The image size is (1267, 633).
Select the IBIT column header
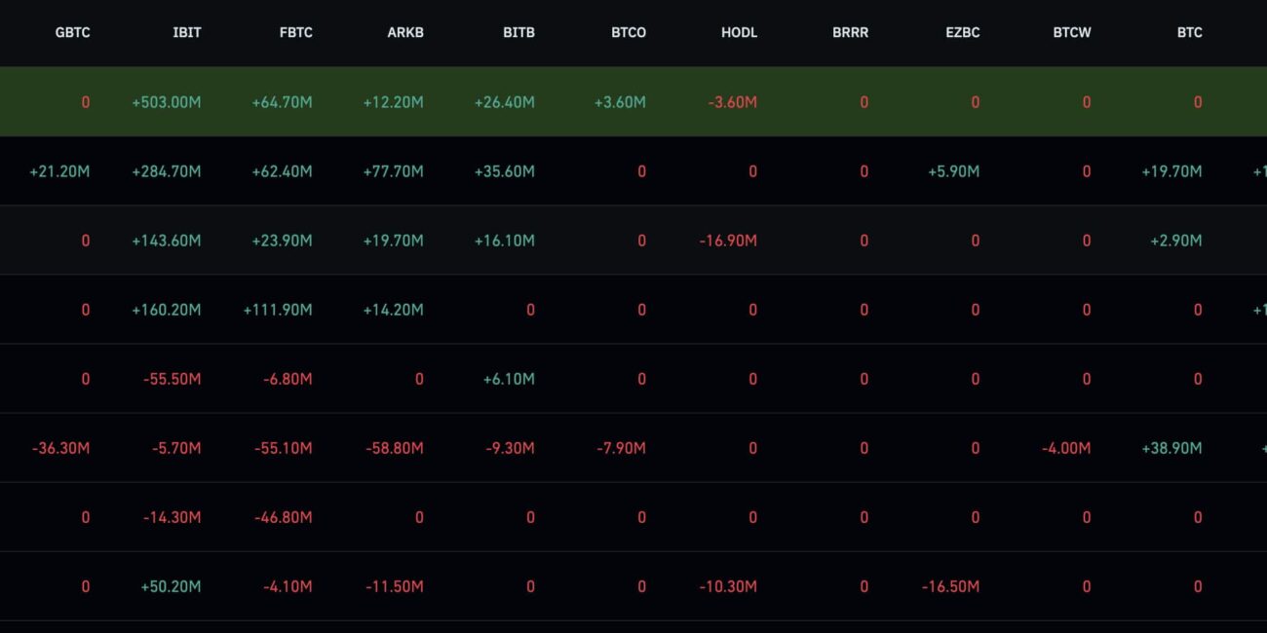187,32
